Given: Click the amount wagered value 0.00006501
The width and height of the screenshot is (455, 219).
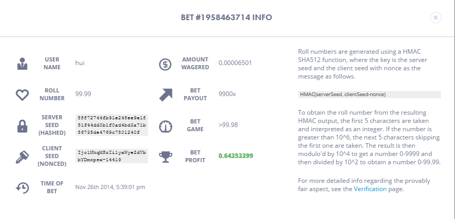Looking at the screenshot, I should (235, 63).
